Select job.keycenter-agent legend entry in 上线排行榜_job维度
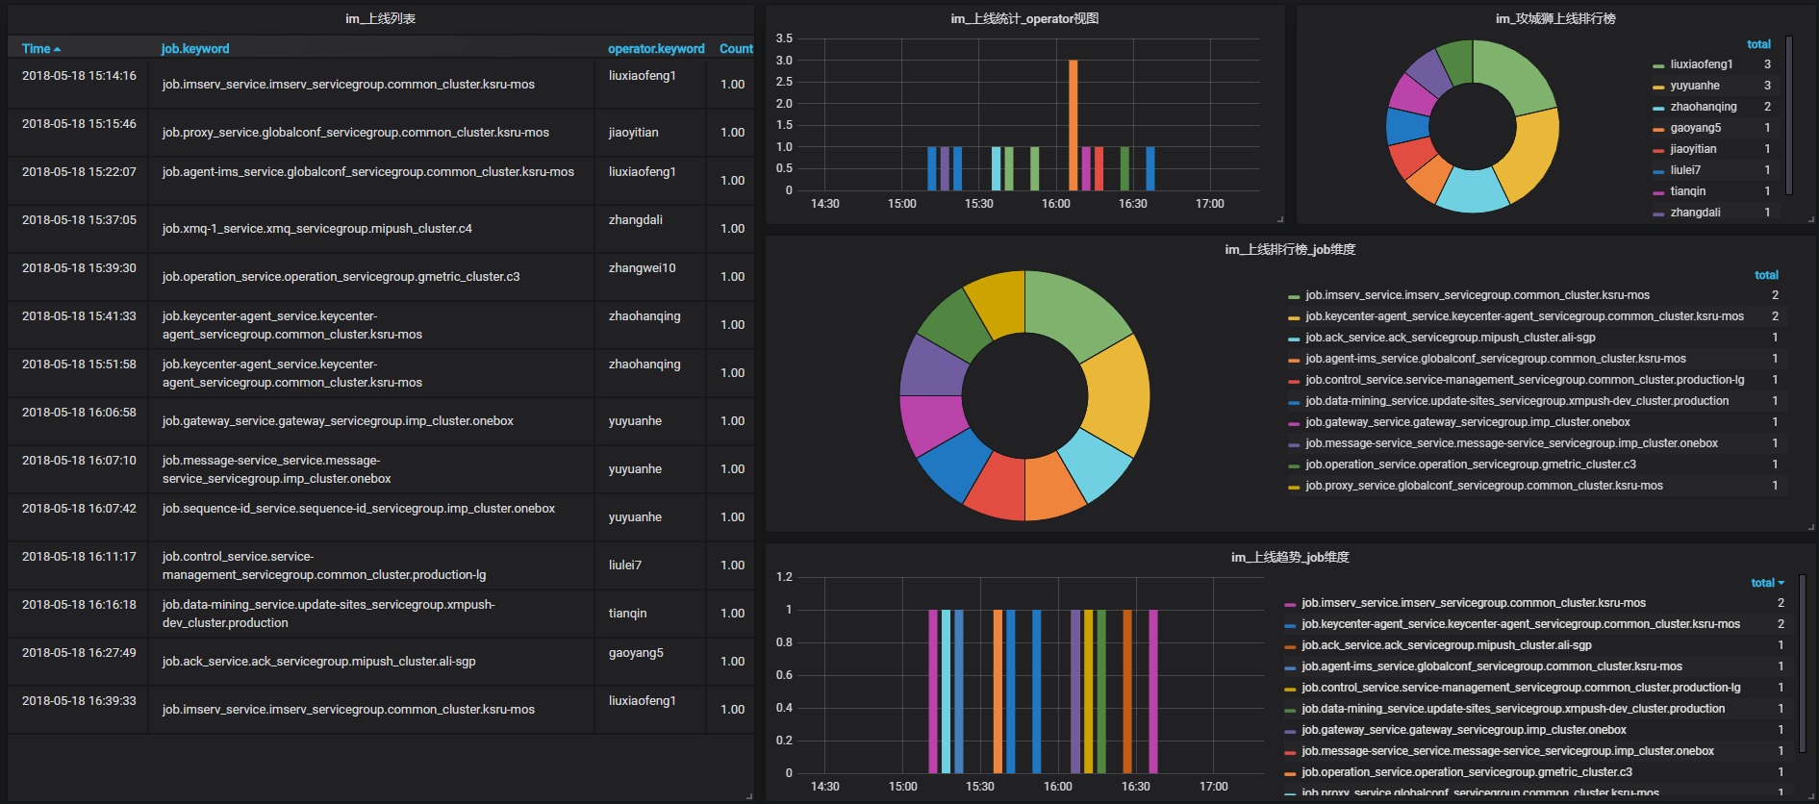1819x804 pixels. (1524, 316)
